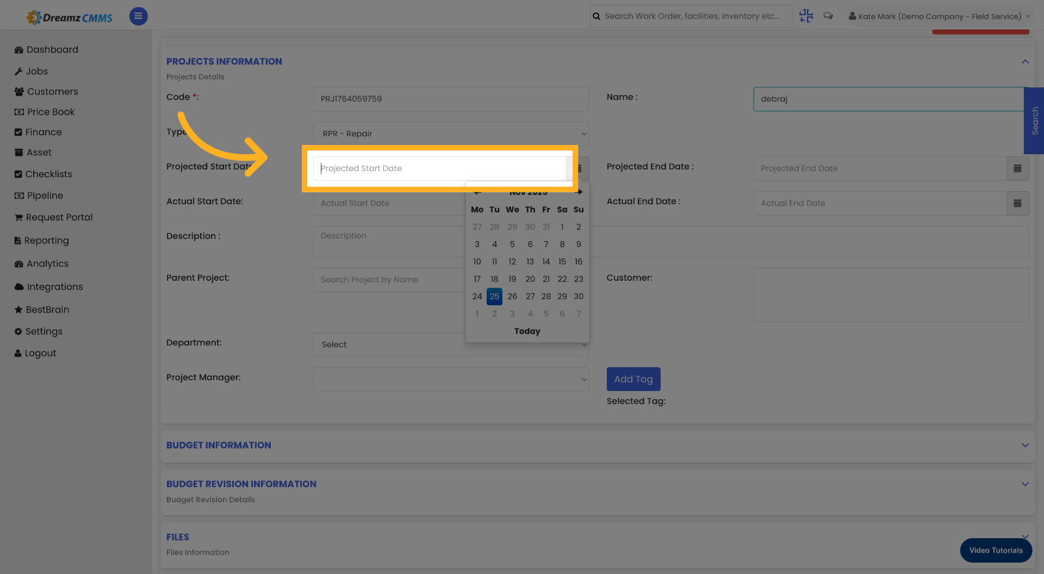Click the Name field containing debraj
The height and width of the screenshot is (574, 1044).
pos(888,99)
